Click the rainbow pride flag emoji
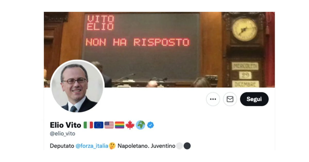This screenshot has height=162, width=309. tap(119, 125)
